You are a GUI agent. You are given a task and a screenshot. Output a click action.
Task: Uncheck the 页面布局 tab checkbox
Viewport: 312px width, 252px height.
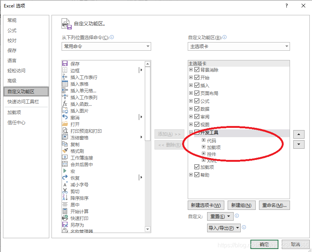pyautogui.click(x=197, y=93)
